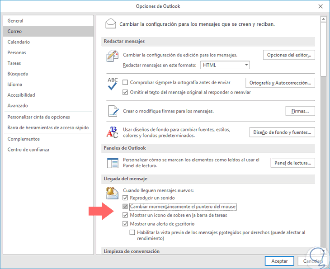
Task: Open Barra de herramientas de acceso rápido
Action: click(48, 127)
